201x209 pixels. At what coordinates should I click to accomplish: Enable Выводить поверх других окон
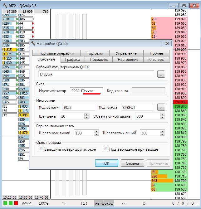(41, 149)
